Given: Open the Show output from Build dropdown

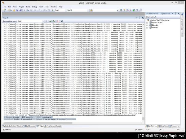Looking at the screenshot, I should click(x=43, y=21).
